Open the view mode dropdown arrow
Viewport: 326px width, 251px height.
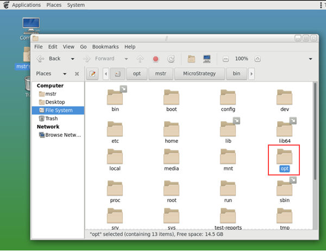pyautogui.click(x=310, y=59)
